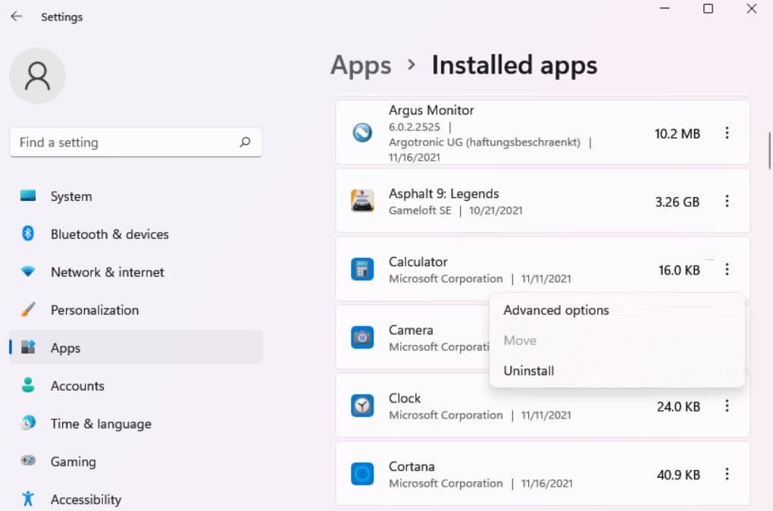This screenshot has width=773, height=511.
Task: Go back using the back arrow
Action: pyautogui.click(x=16, y=16)
